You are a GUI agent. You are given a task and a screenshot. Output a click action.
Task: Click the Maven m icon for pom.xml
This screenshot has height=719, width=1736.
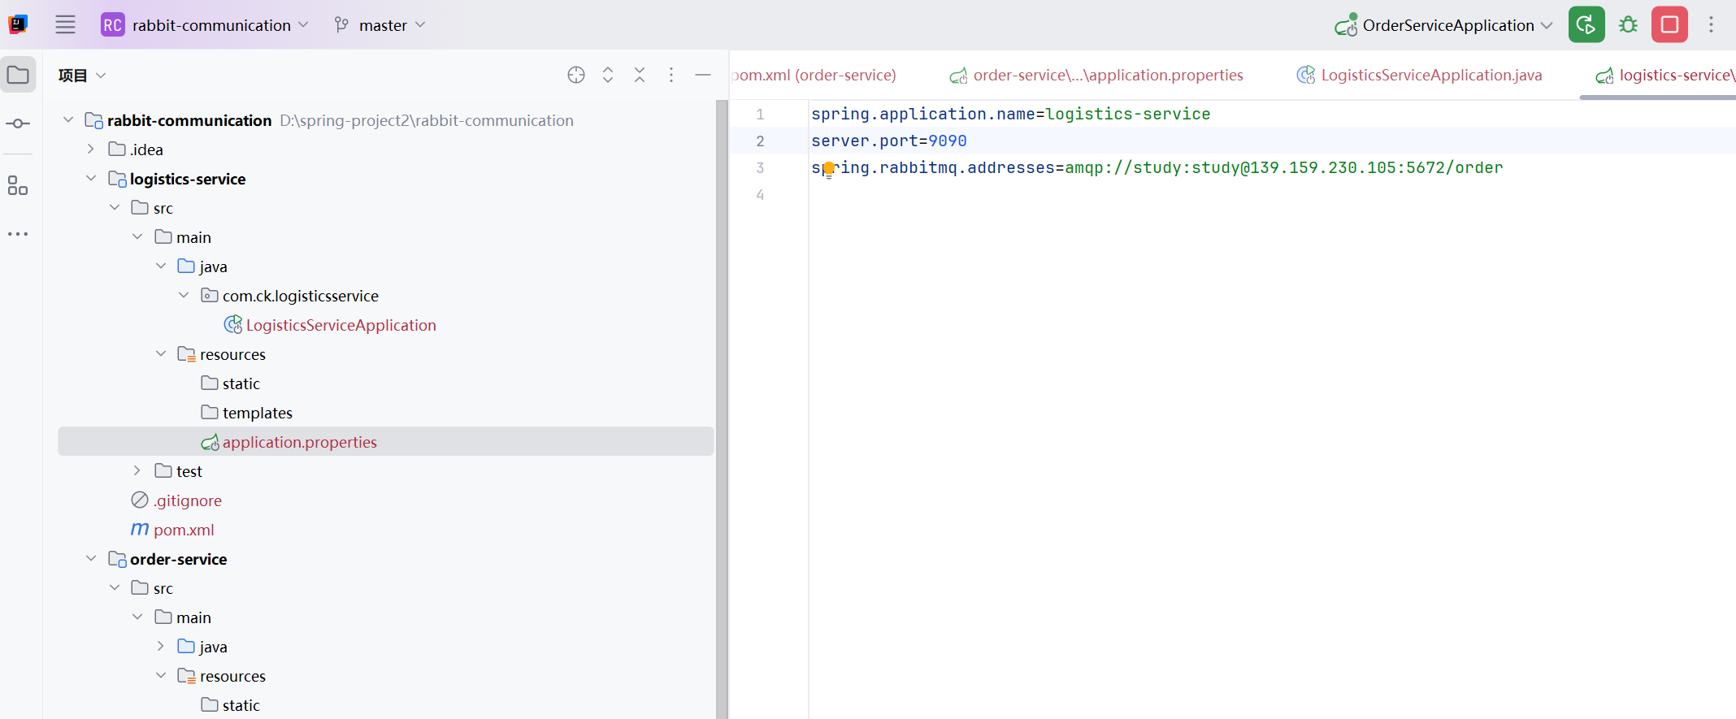click(x=140, y=529)
